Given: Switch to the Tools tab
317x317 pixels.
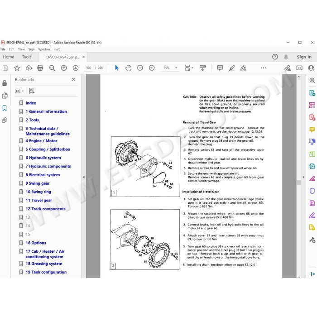Looking at the screenshot, I should coord(27,57).
